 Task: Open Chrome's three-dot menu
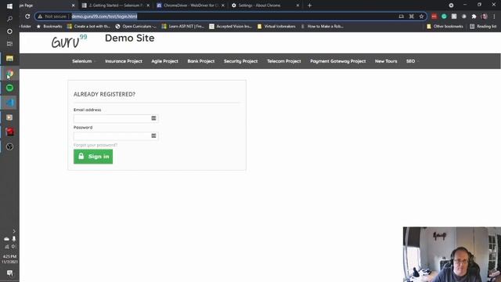click(494, 16)
